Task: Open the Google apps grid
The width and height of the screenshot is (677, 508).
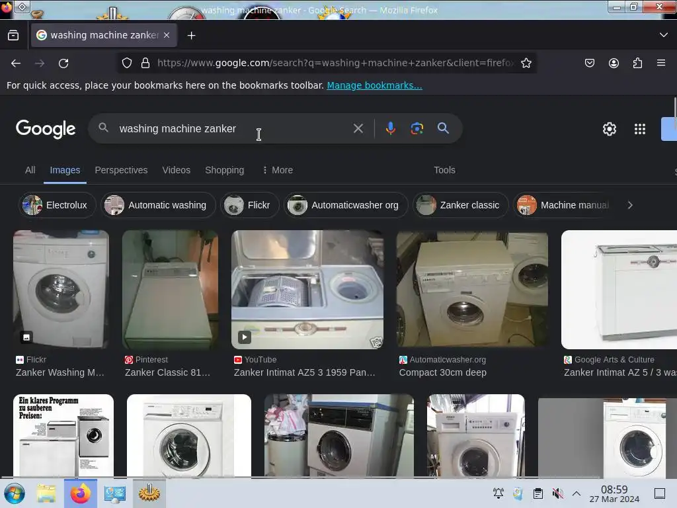Action: pos(640,129)
